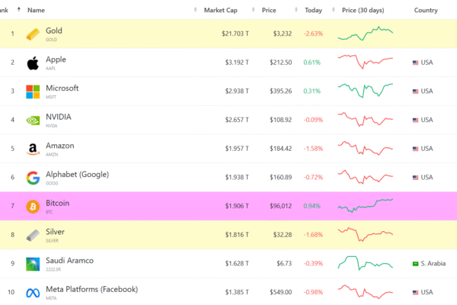Click Alphabet's 30-day price chart
The image size is (457, 305).
[365, 177]
